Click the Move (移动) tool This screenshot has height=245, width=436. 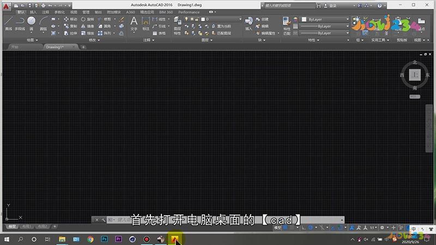coord(70,19)
